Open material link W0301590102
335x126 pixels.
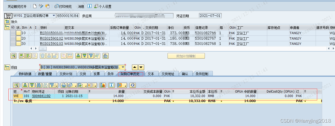(x=51, y=38)
